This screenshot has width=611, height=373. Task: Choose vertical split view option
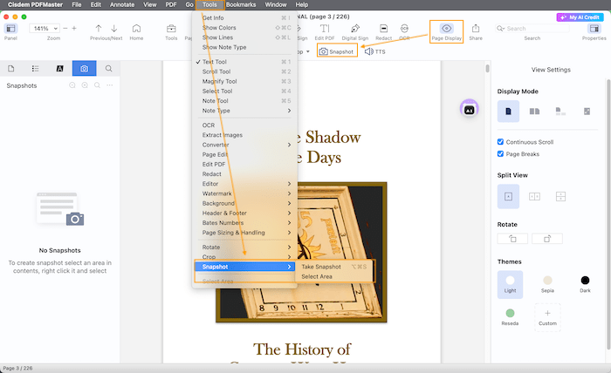(534, 196)
